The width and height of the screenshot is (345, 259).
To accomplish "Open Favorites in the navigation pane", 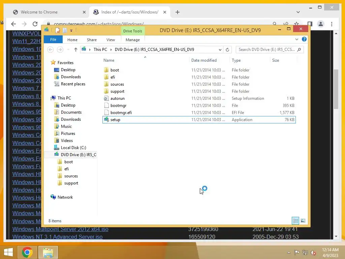I will tap(65, 62).
